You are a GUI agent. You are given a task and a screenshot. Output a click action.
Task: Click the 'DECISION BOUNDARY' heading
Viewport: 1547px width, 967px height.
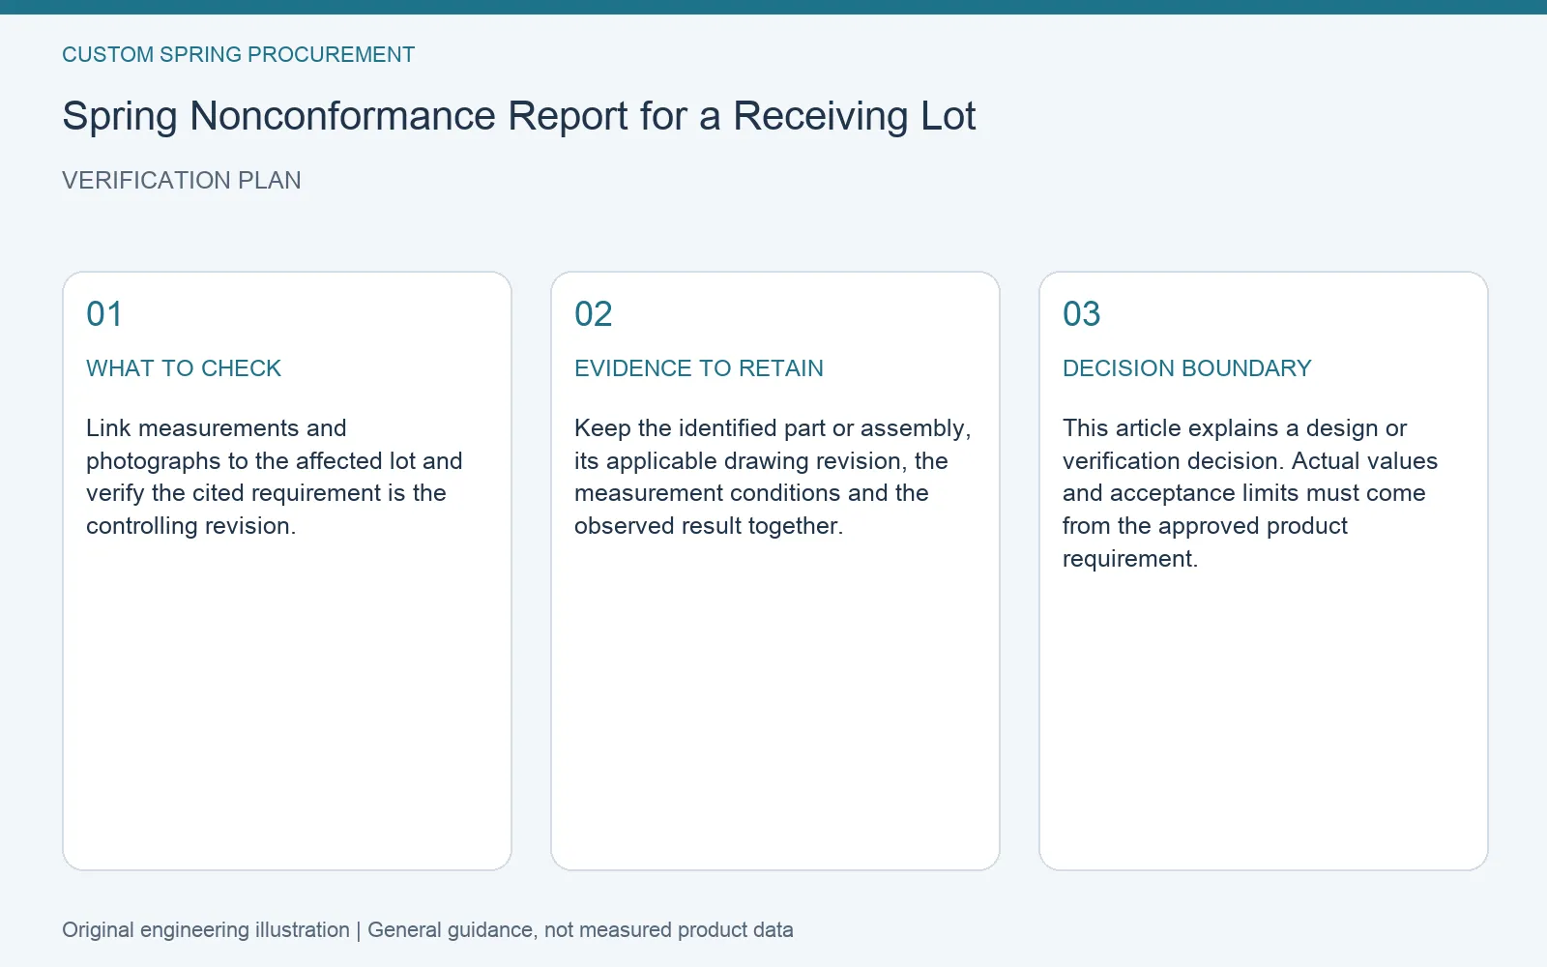click(x=1187, y=368)
